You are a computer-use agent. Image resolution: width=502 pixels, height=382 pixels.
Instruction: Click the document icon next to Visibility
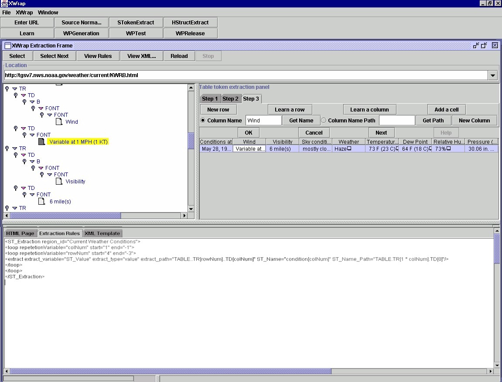pyautogui.click(x=59, y=182)
